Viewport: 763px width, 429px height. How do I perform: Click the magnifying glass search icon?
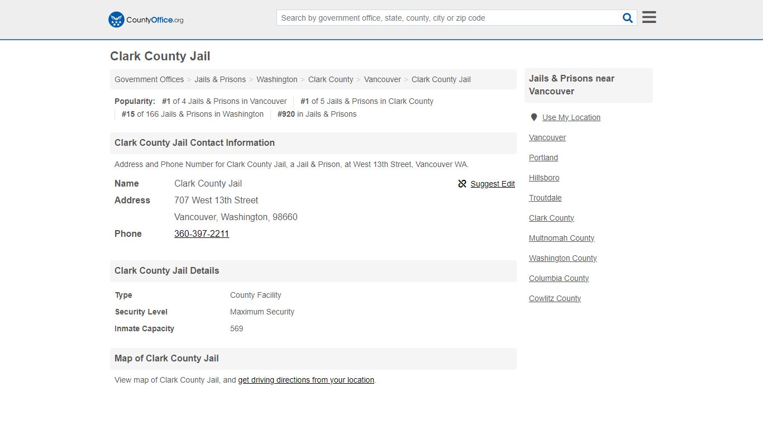[x=628, y=18]
